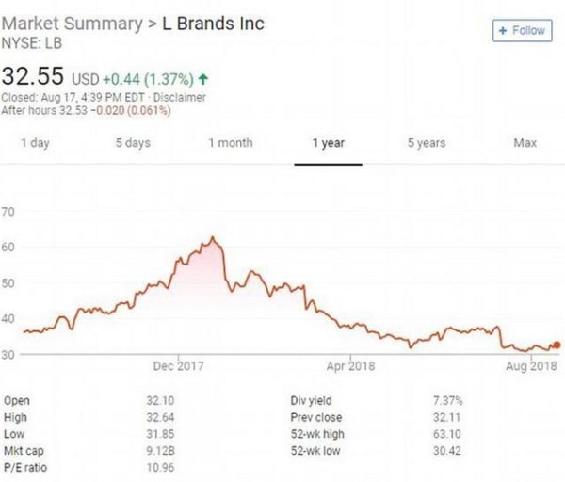Click the Aug 2018 axis marker
This screenshot has height=482, width=565.
pyautogui.click(x=531, y=366)
